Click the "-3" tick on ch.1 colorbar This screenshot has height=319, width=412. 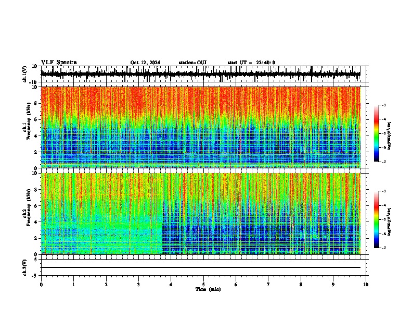coord(384,105)
